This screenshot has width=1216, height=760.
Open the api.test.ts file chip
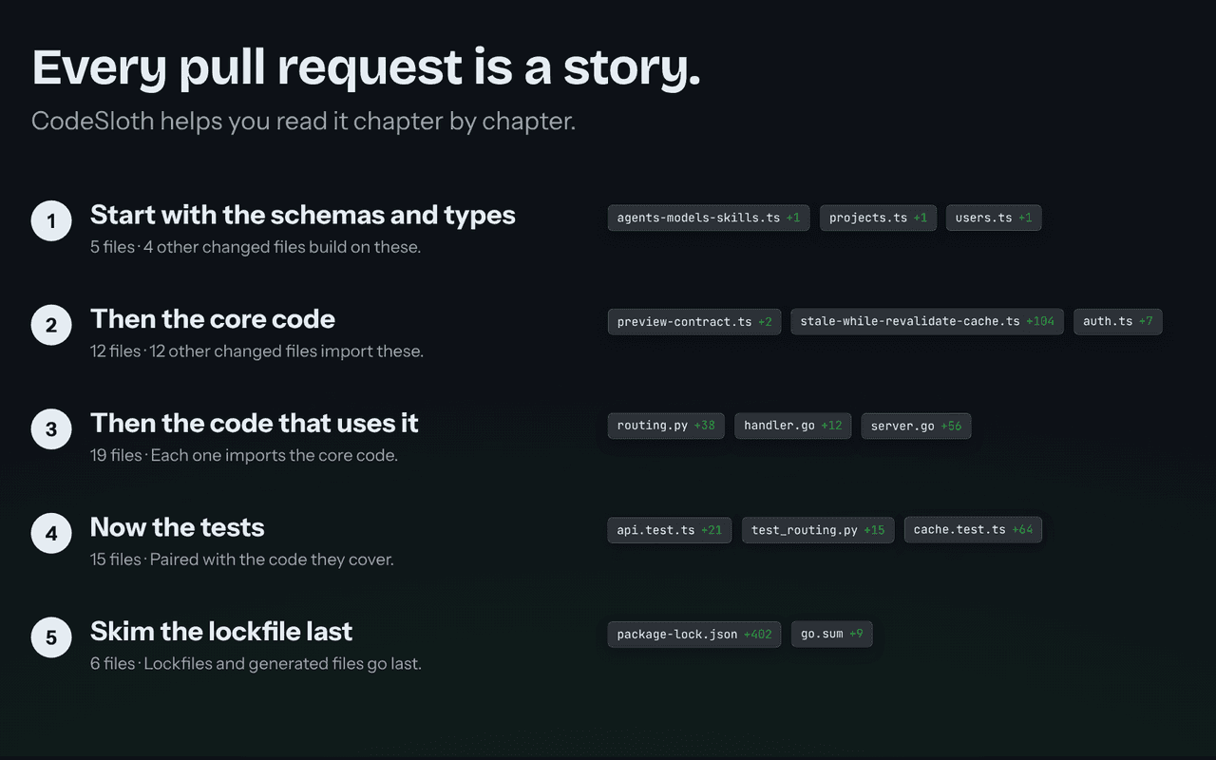[670, 529]
